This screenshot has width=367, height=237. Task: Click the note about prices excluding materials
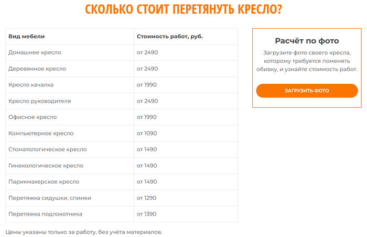click(x=84, y=231)
